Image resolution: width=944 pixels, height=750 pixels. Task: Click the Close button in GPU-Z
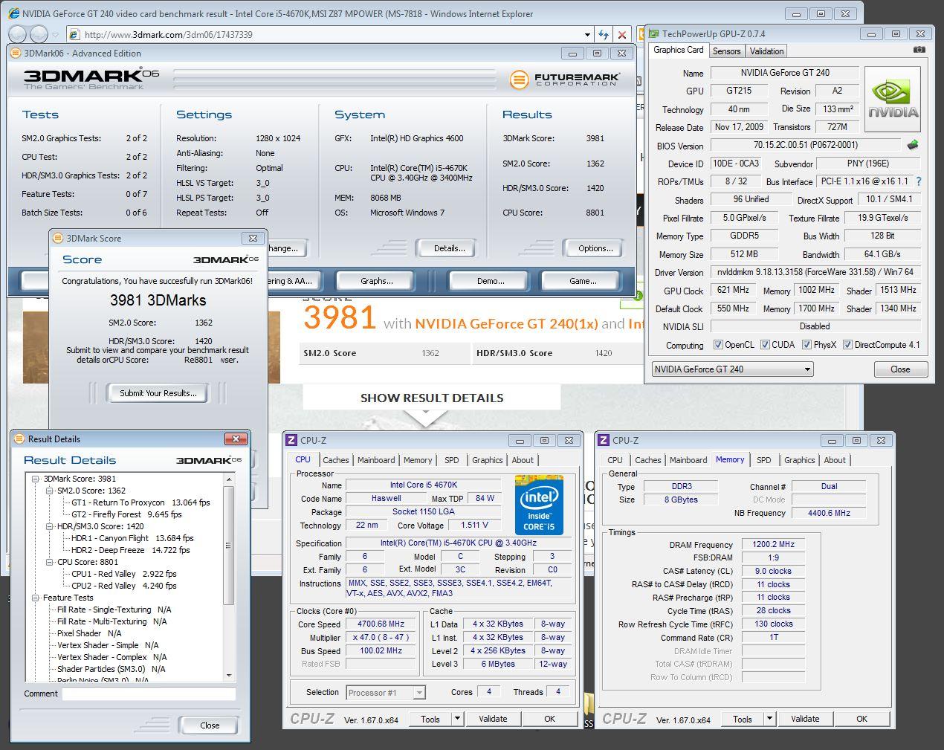[x=900, y=369]
